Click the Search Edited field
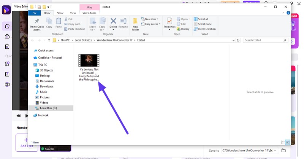The image size is (304, 159). tap(265, 40)
